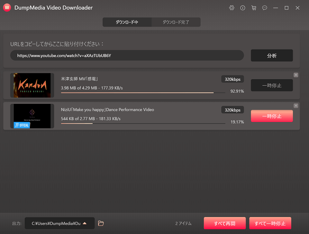
Task: Click the NiziU JYP Official thumbnail
Action: [x=32, y=116]
